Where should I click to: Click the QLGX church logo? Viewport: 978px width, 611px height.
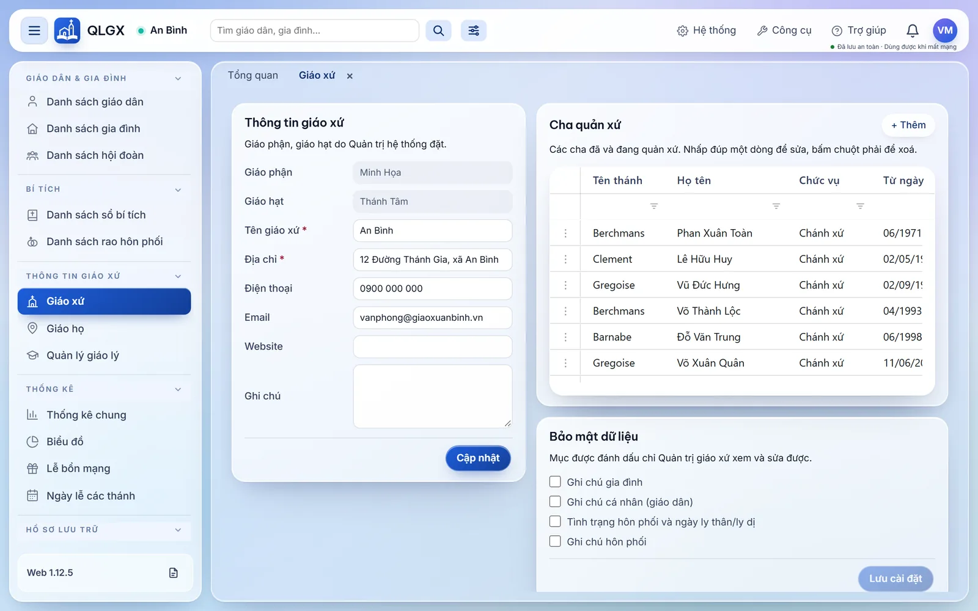click(67, 31)
